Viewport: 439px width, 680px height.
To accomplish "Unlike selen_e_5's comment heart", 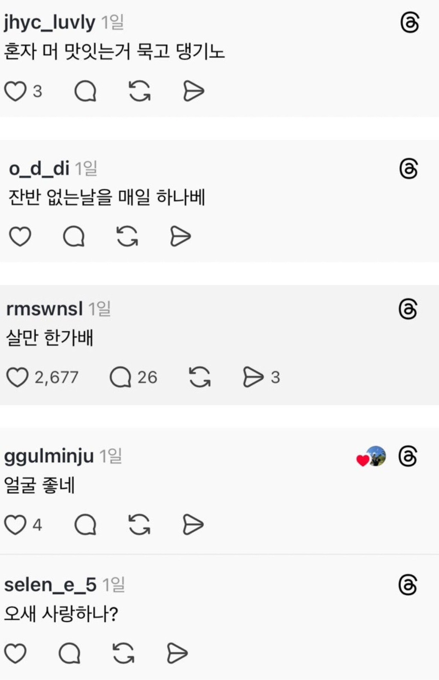I will [x=17, y=653].
